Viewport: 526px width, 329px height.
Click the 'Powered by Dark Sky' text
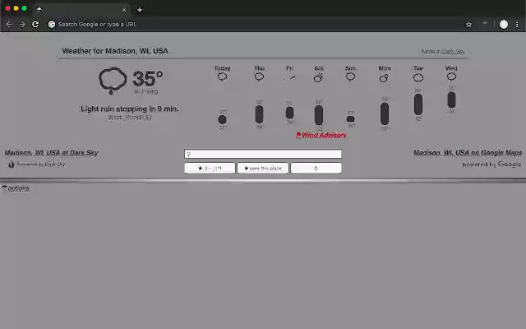(41, 164)
